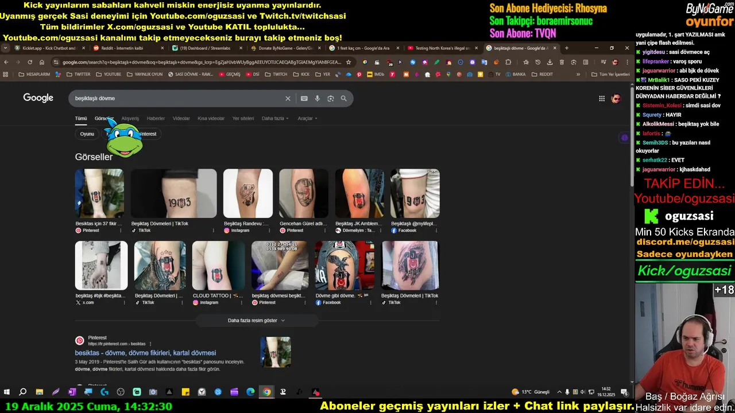The image size is (735, 413).
Task: Open the options menu for the Beşiktaş Randevu result
Action: click(270, 230)
